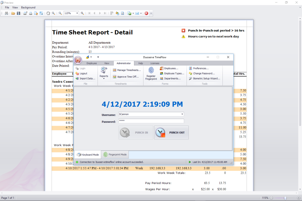Open the customize quick access toolbar arrow
Image resolution: width=302 pixels, height=201 pixels.
[x=98, y=57]
